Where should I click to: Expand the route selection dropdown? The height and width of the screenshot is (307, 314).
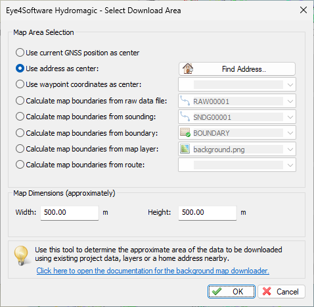click(x=237, y=165)
